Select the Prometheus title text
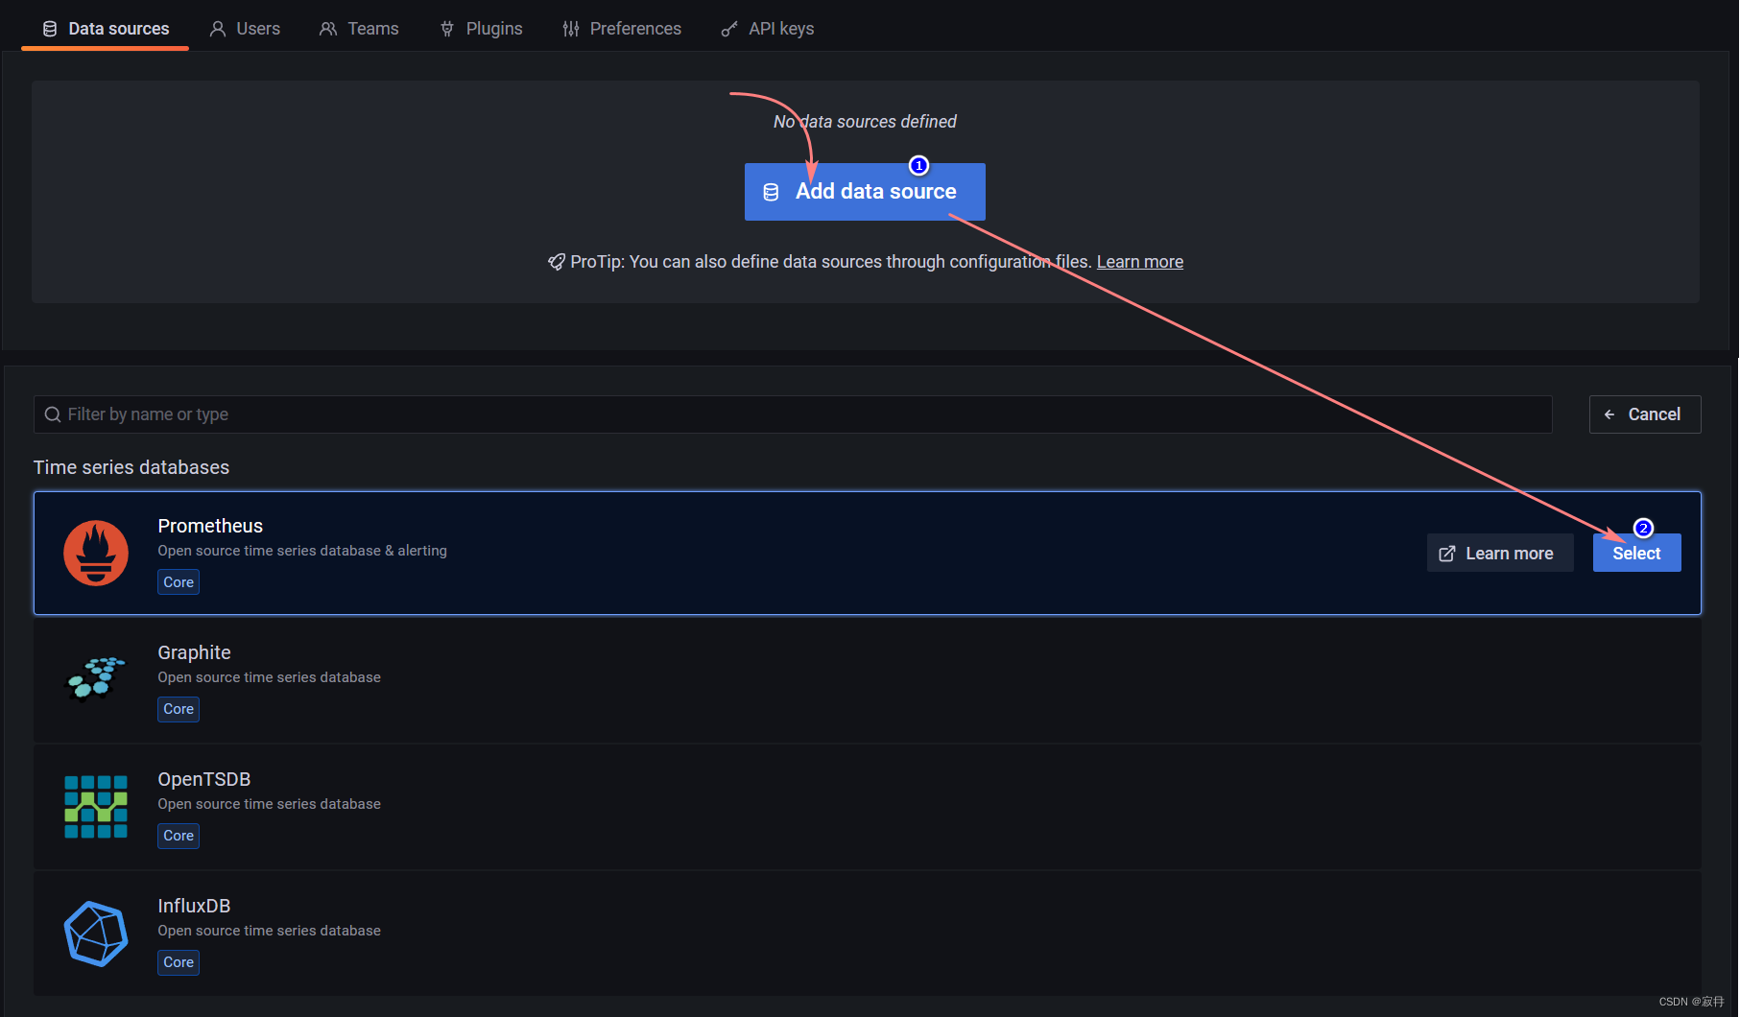Image resolution: width=1740 pixels, height=1017 pixels. click(210, 526)
